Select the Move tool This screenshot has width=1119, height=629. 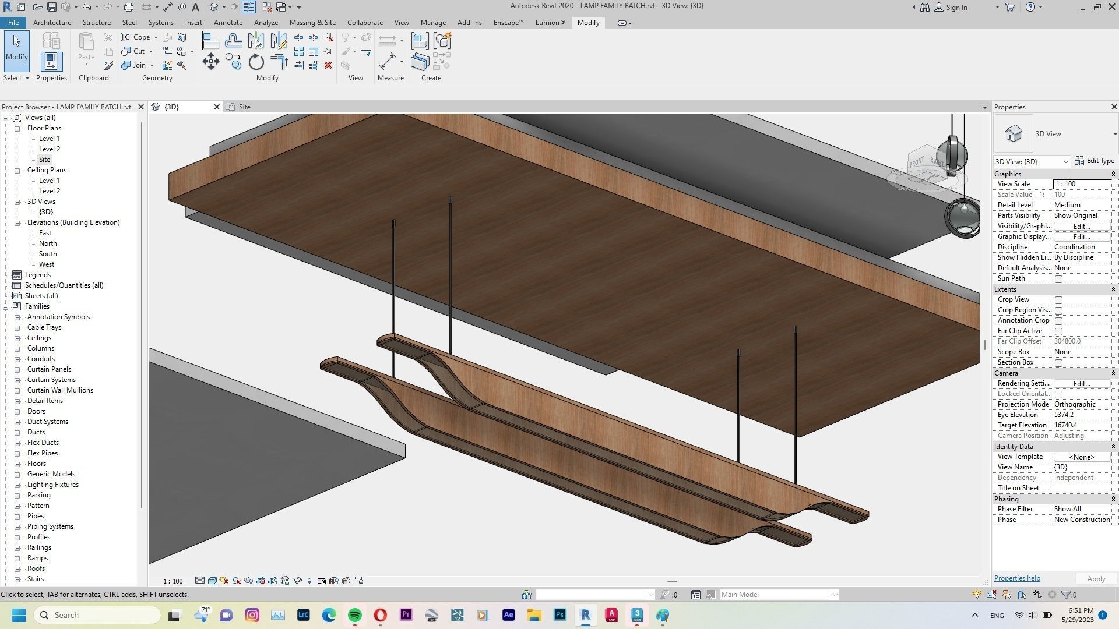point(210,62)
